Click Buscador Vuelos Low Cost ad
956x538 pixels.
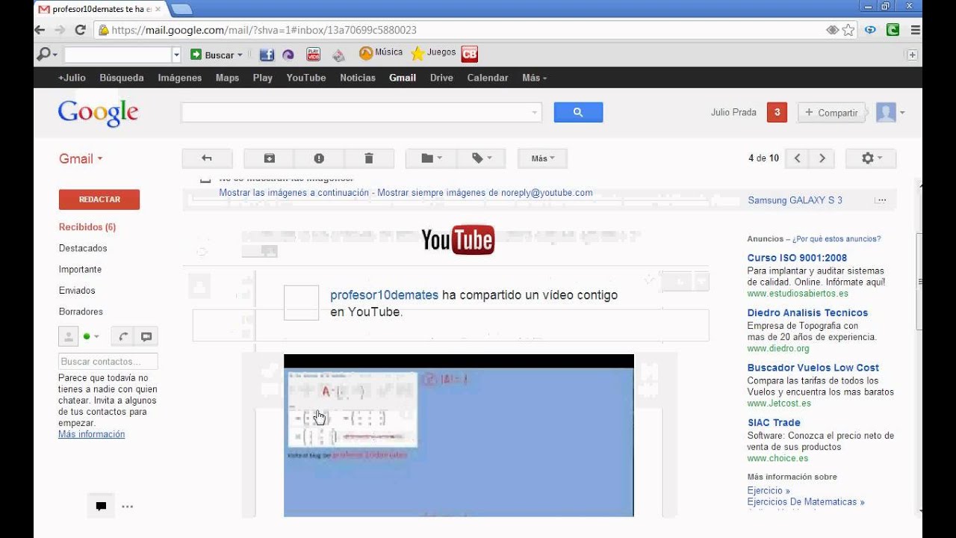(813, 368)
